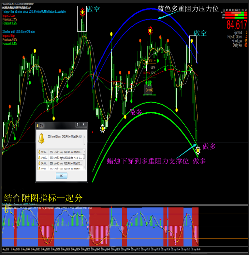Select the highlighted CADJPY.bo Level 3 Low row
This screenshot has height=255, width=249.
pos(60,152)
